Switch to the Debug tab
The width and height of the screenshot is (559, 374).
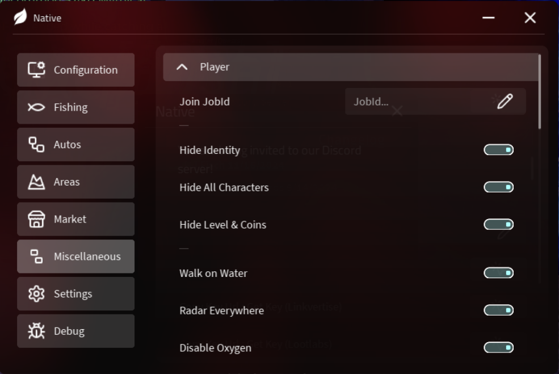76,331
